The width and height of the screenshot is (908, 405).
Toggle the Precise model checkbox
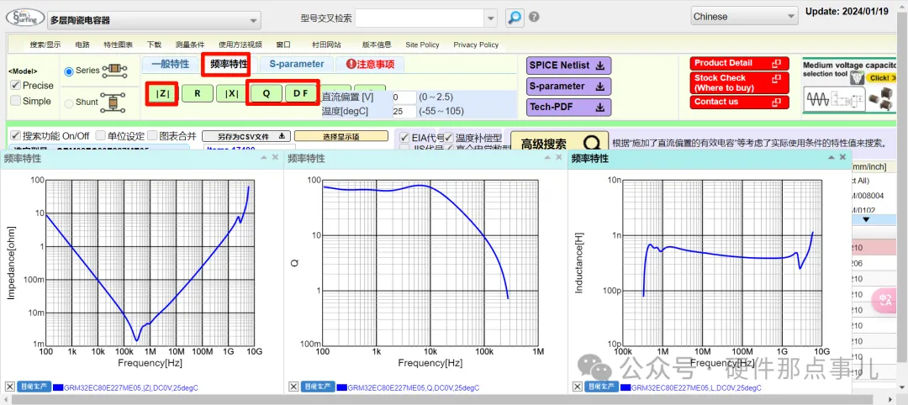(15, 85)
